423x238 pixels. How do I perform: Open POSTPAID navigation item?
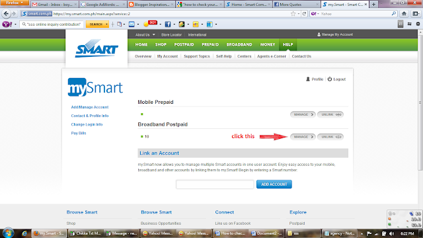(184, 44)
